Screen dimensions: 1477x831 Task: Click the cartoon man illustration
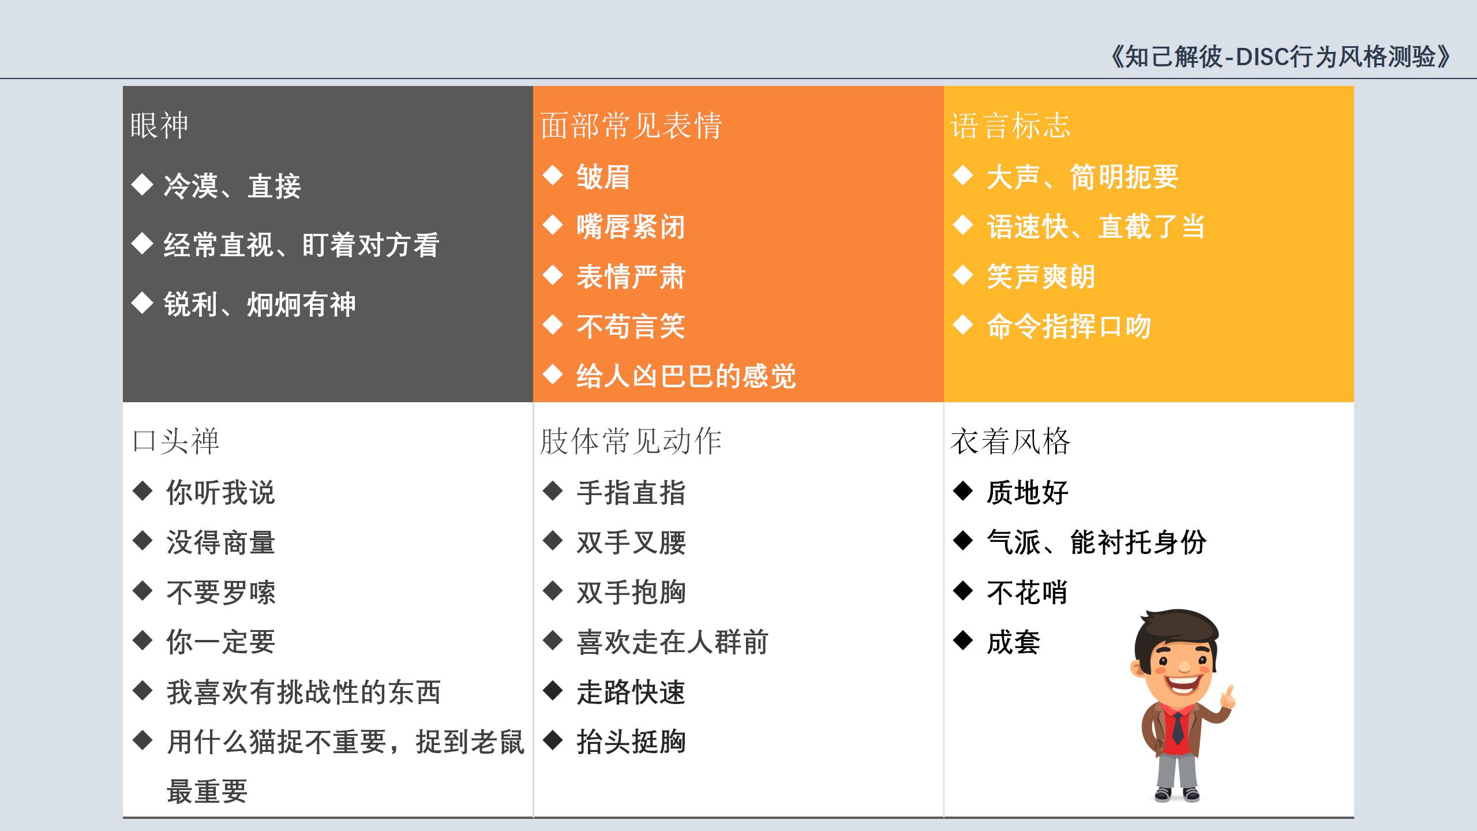1182,706
